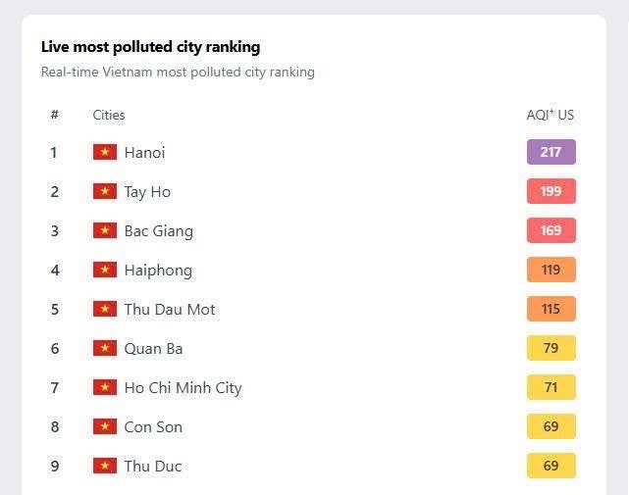Image resolution: width=629 pixels, height=495 pixels.
Task: Click the Vietnam flag beside Hanoi
Action: (x=105, y=152)
